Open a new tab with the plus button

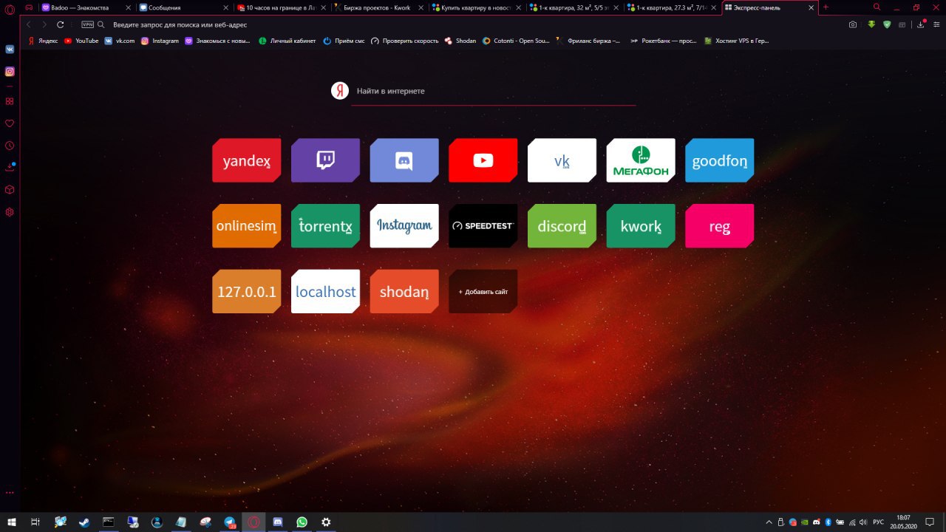point(826,7)
